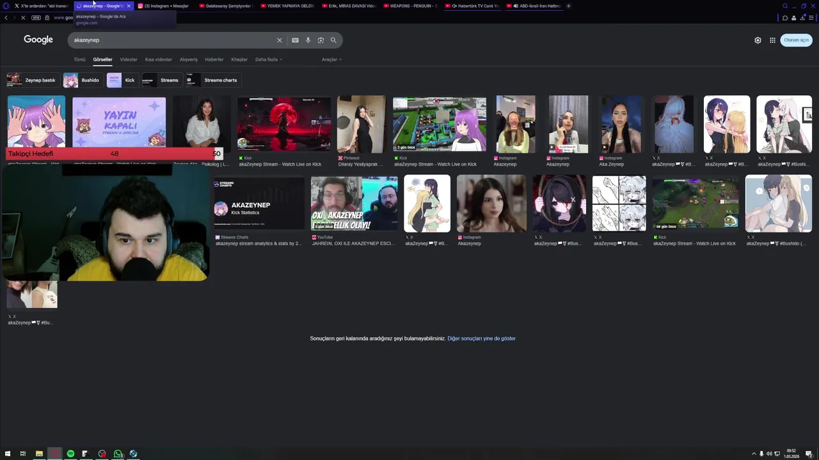This screenshot has height=460, width=819.
Task: Stop page loading with the X button
Action: [22, 17]
